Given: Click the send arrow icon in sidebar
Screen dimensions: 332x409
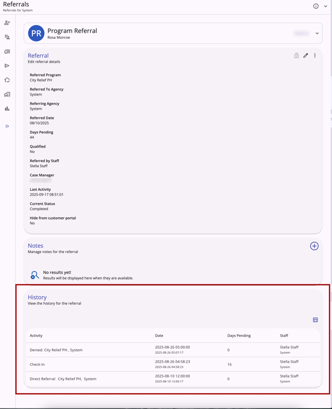Looking at the screenshot, I should click(x=7, y=66).
